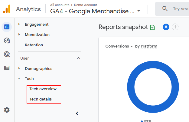Open the Configure table icon in sidebar
189x122 pixels.
pos(7,68)
